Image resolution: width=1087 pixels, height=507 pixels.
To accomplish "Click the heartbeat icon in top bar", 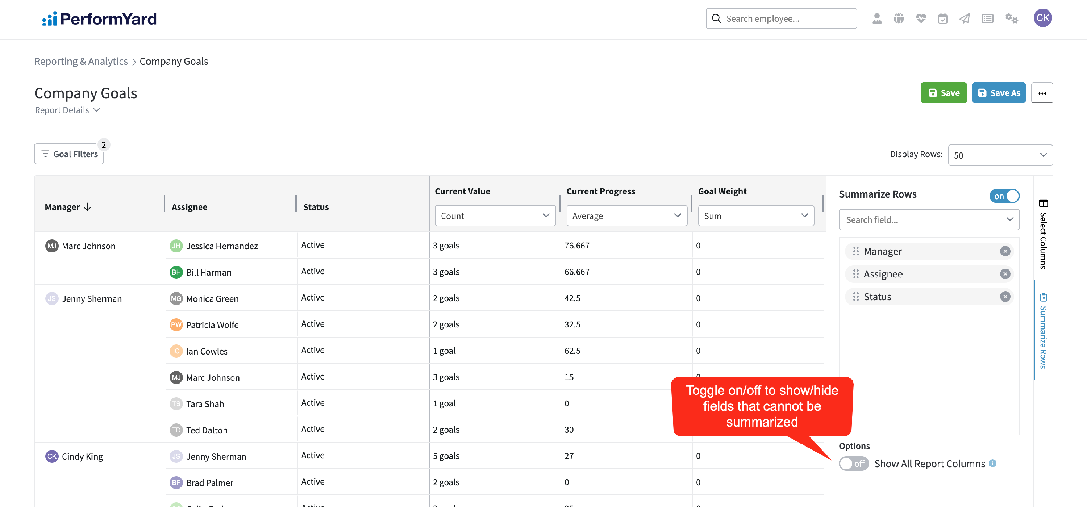I will click(921, 18).
